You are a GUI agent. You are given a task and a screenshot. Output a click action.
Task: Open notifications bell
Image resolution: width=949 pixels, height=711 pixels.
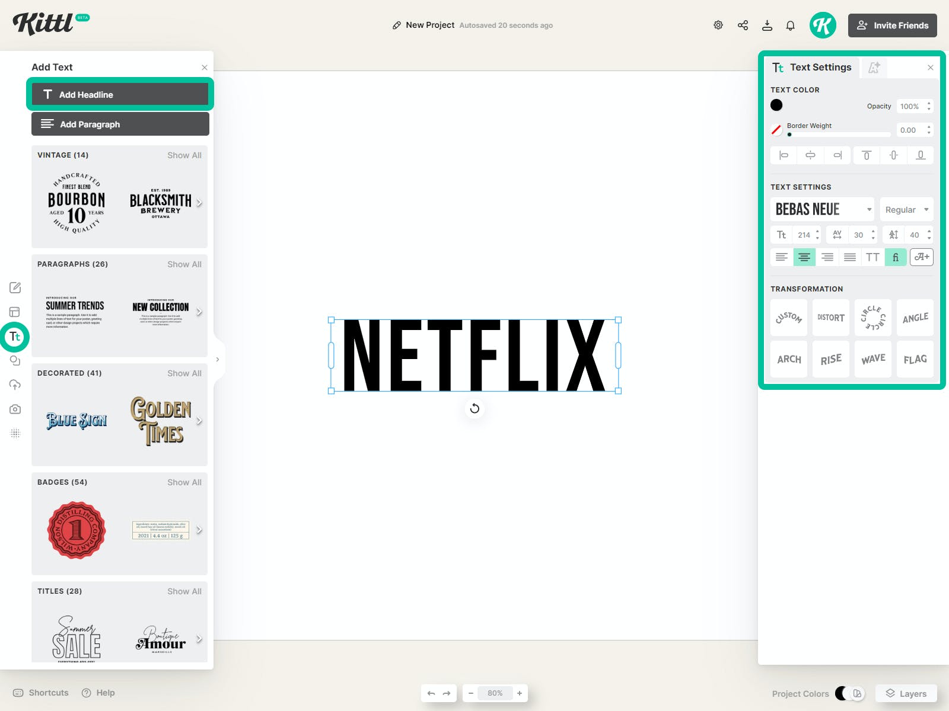tap(791, 25)
